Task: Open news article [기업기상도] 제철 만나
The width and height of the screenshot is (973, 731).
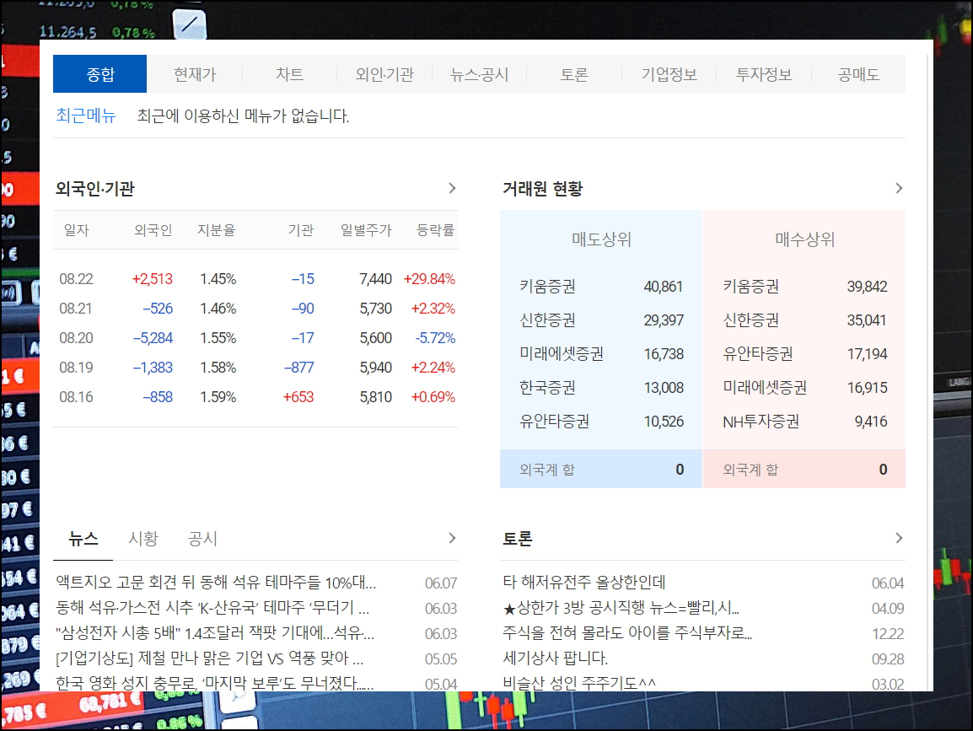Action: pyautogui.click(x=210, y=658)
